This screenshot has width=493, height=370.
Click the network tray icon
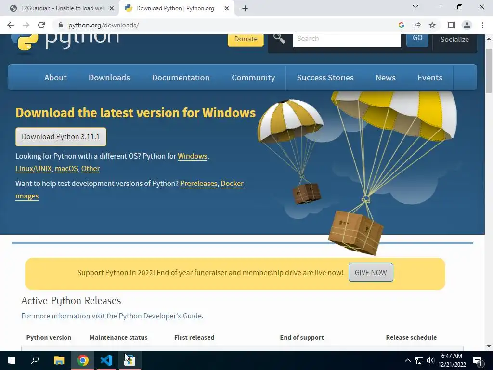click(x=419, y=360)
